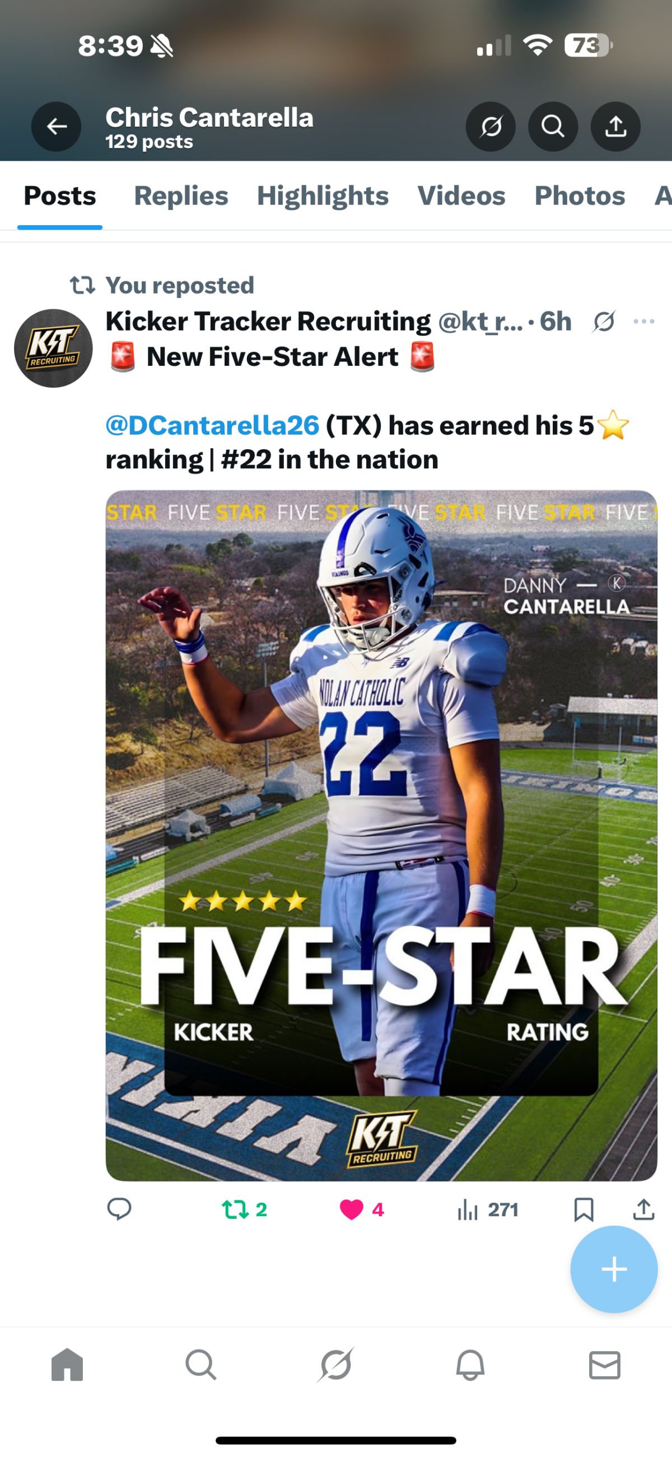Search Chris Cantarella's posts

553,127
